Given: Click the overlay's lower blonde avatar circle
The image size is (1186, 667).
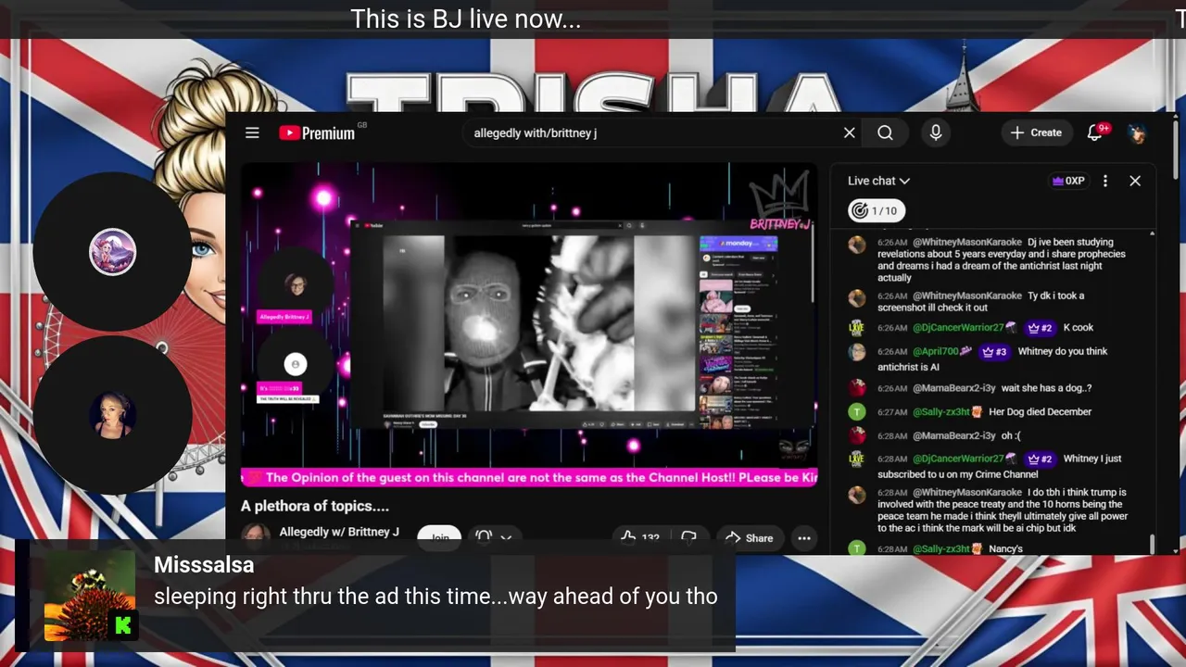Looking at the screenshot, I should tap(112, 415).
